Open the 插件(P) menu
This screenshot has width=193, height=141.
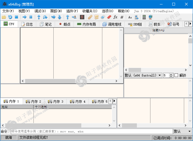click(x=72, y=11)
